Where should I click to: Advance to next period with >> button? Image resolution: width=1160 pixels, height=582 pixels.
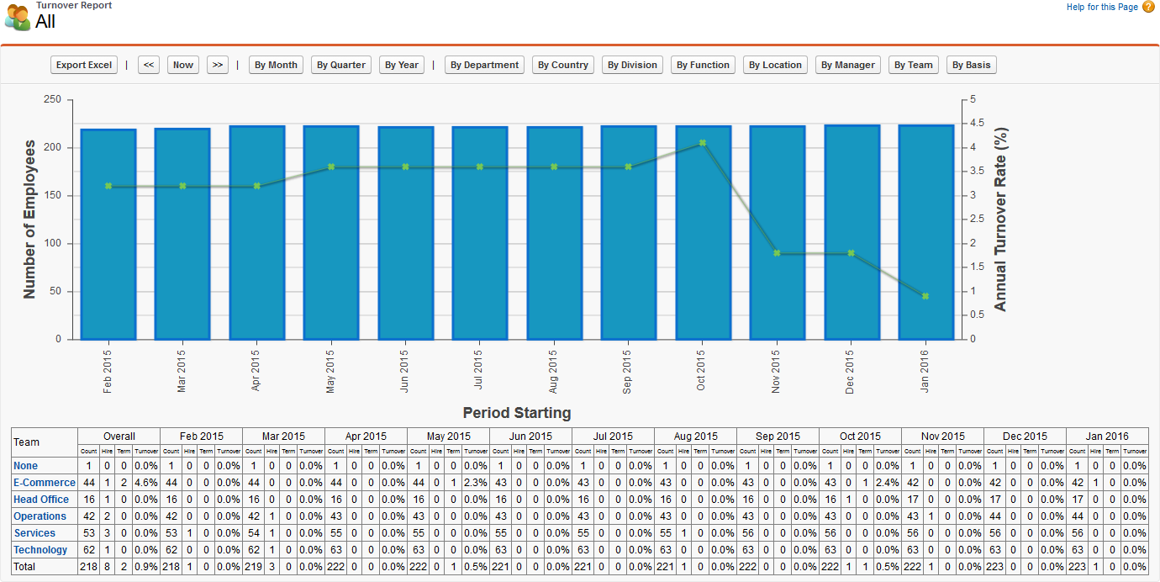218,65
